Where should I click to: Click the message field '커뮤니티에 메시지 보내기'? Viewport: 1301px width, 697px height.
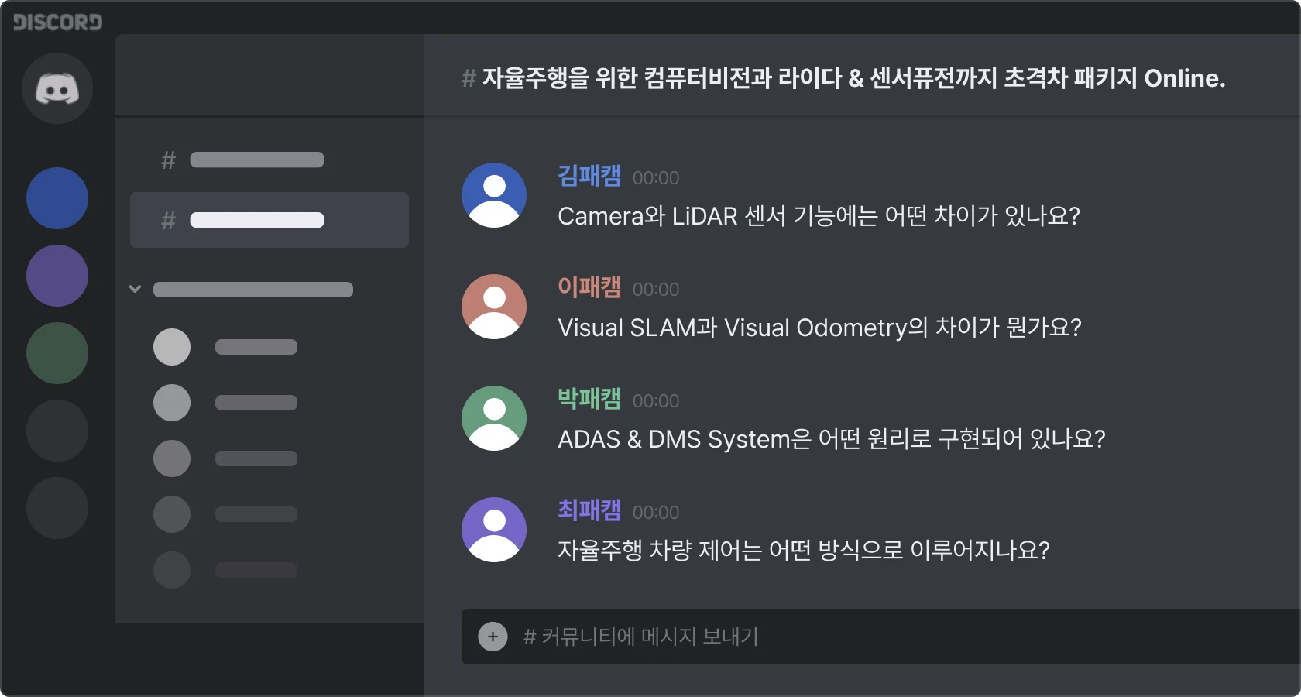pyautogui.click(x=881, y=637)
